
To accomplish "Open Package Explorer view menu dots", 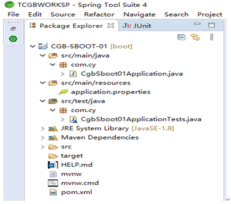I will click(212, 37).
